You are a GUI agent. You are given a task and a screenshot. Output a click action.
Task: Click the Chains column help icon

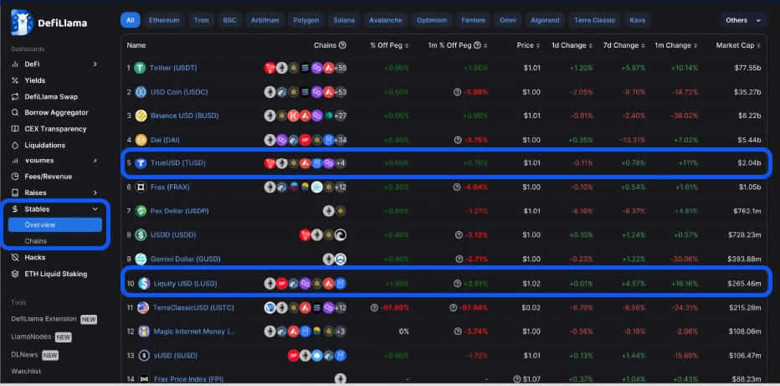[343, 45]
